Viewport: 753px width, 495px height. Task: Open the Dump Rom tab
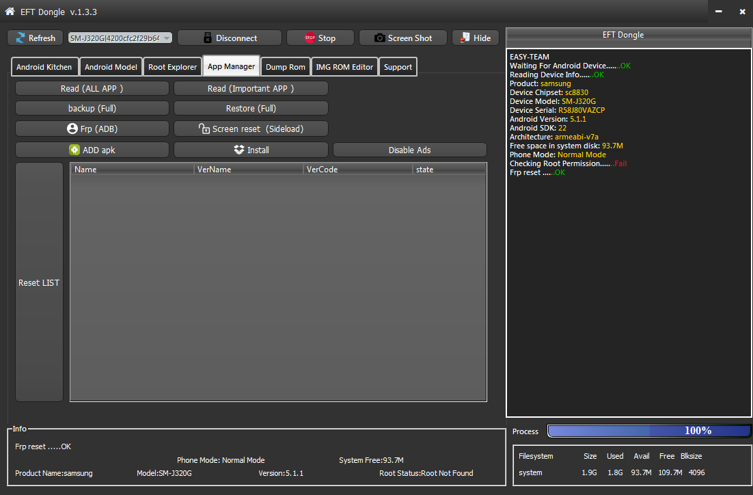click(x=285, y=67)
